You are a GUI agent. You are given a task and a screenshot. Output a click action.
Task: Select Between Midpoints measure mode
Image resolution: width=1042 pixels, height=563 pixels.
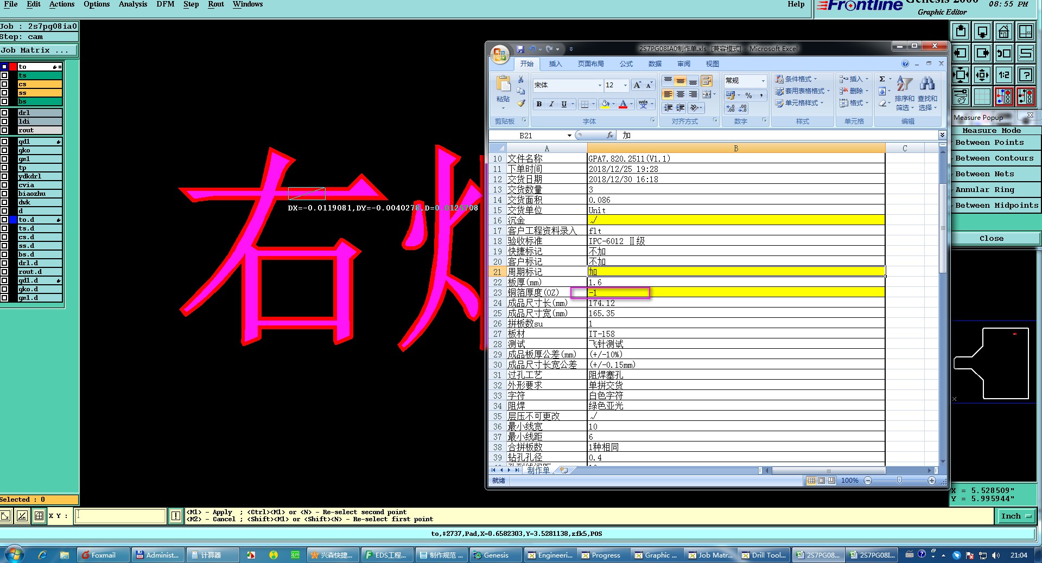[996, 206]
